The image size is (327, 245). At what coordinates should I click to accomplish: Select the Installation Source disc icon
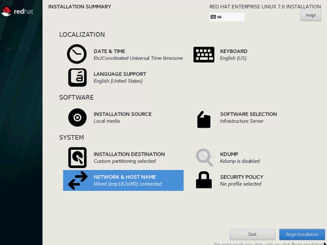[x=77, y=118]
